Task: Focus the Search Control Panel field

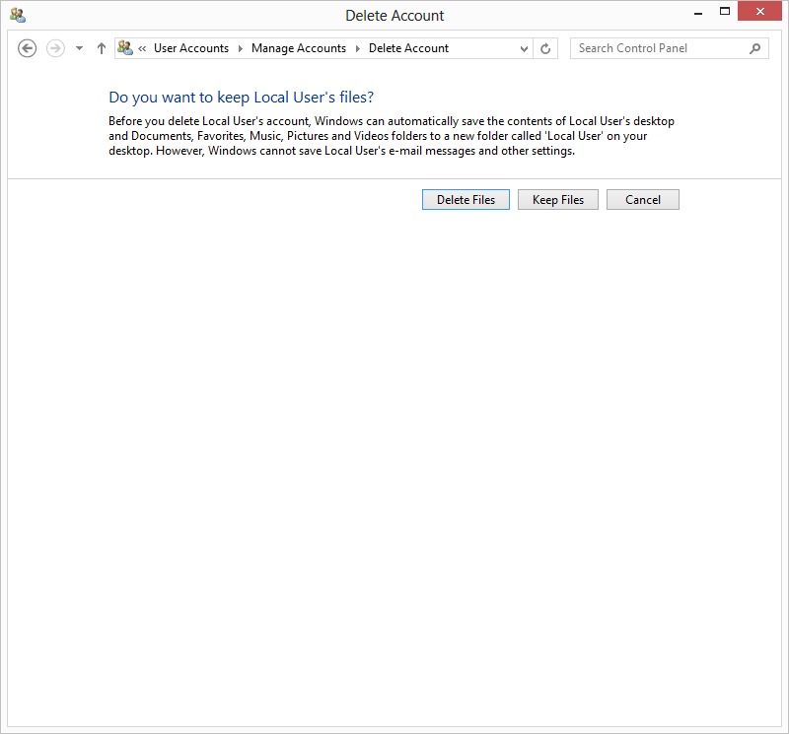Action: click(x=659, y=48)
